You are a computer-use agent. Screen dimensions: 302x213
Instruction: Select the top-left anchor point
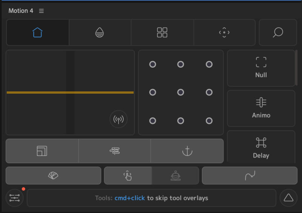(153, 64)
